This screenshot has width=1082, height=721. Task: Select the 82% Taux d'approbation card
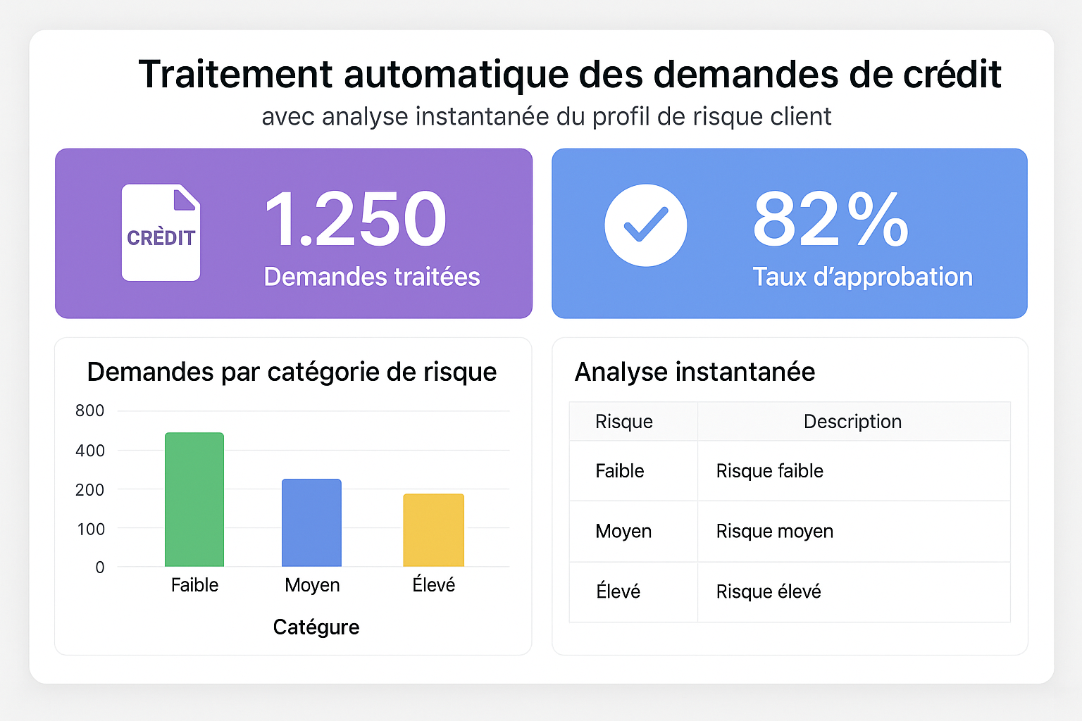point(789,233)
